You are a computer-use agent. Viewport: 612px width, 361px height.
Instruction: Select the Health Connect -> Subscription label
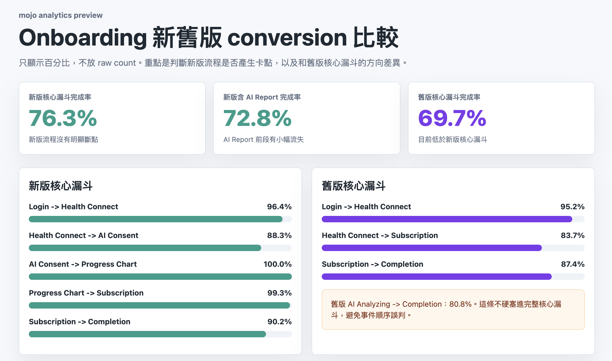point(380,235)
